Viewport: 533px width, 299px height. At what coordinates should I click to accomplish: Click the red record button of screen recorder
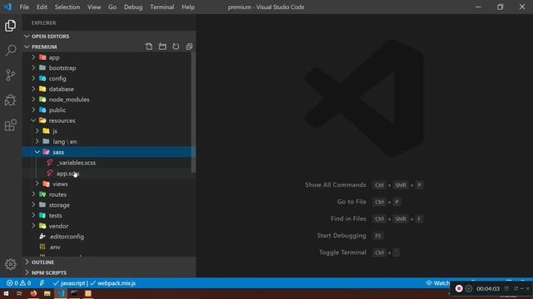[459, 288]
